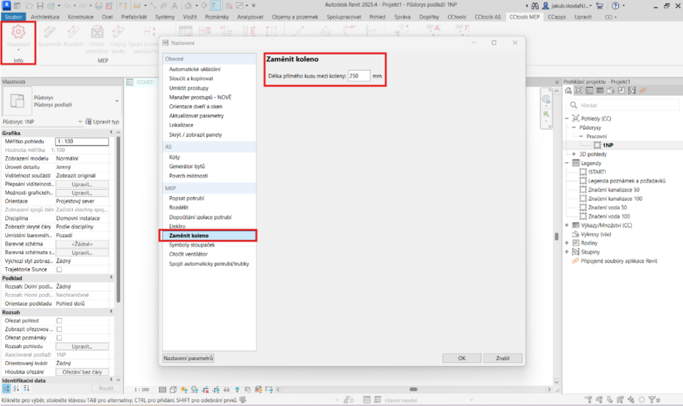Click the Hledat search field in project browser
This screenshot has height=406, width=683.
point(623,105)
